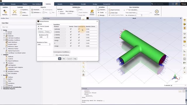Expand the Models tree node

coord(4,34)
